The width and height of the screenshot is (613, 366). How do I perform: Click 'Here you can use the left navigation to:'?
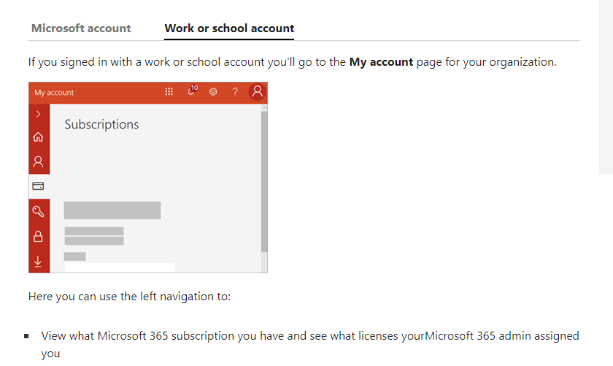click(x=129, y=297)
